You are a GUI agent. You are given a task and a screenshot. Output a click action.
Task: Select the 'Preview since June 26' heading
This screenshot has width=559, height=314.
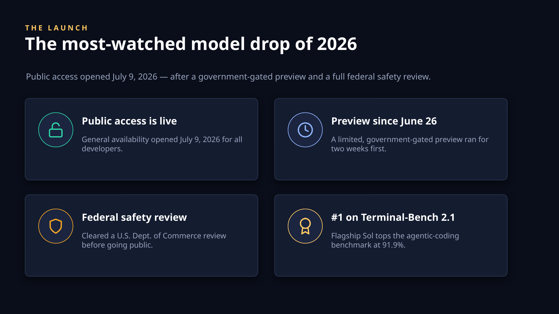pyautogui.click(x=384, y=121)
